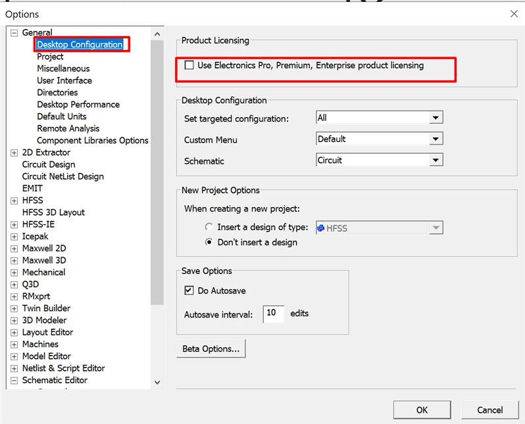Collapse the General tree node
This screenshot has height=424, width=525.
pyautogui.click(x=14, y=33)
